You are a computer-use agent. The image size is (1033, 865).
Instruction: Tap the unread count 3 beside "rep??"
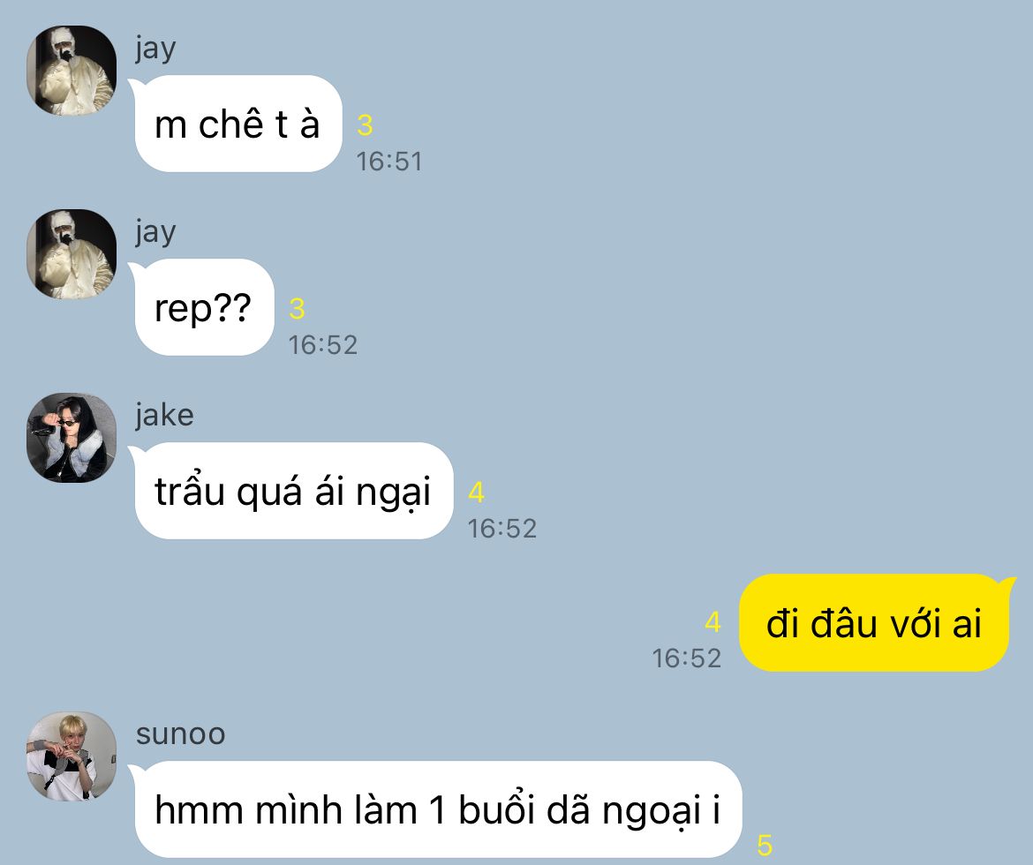tap(298, 308)
